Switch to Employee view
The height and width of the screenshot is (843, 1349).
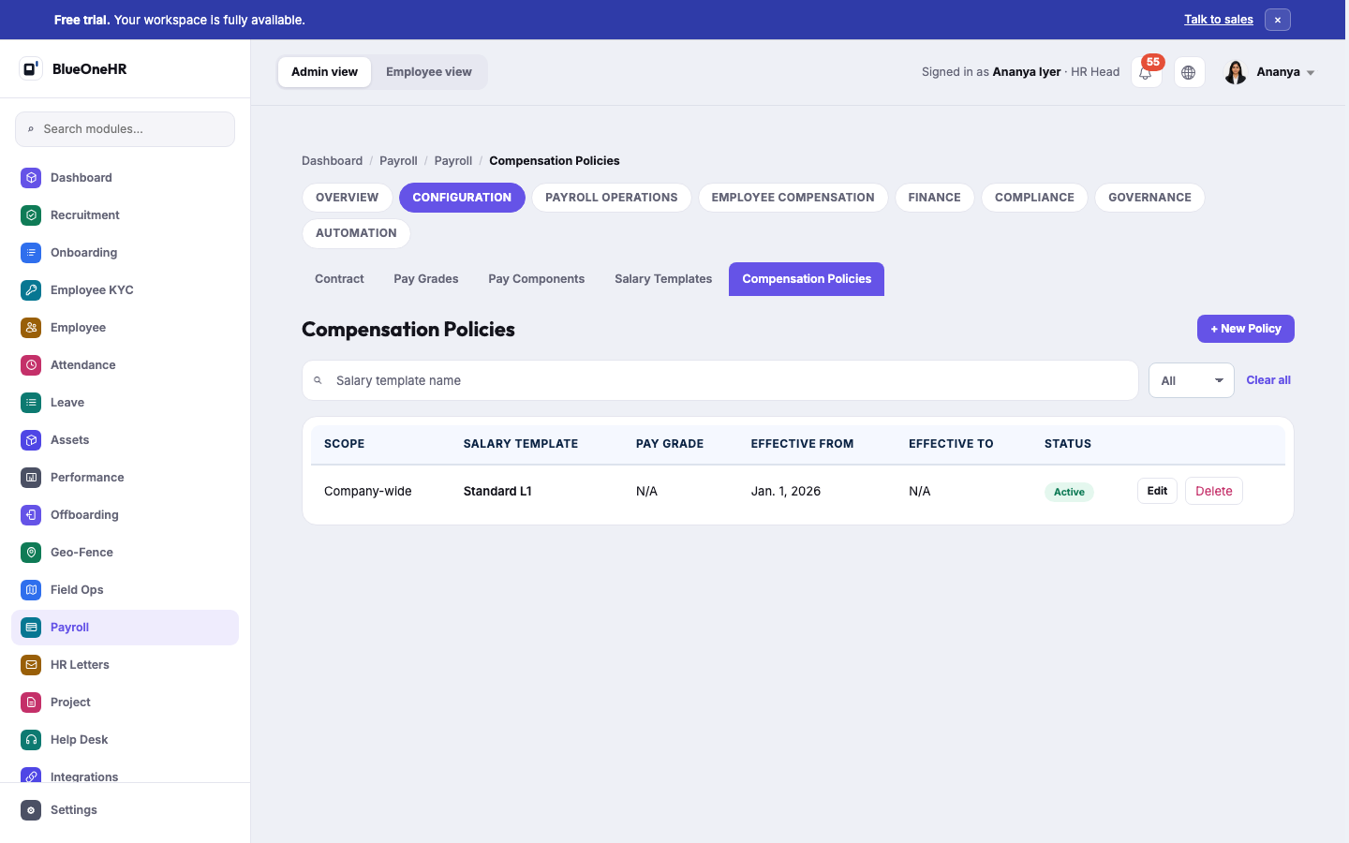click(429, 72)
